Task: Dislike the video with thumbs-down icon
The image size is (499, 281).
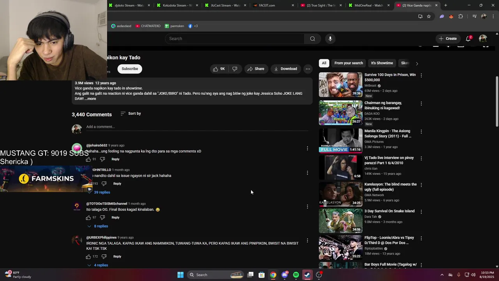Action: point(235,69)
